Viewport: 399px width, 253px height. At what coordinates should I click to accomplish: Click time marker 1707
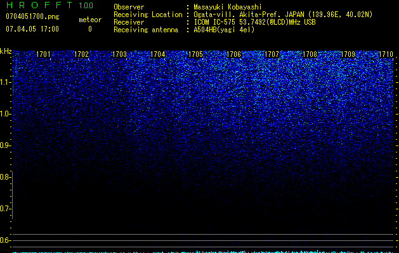271,54
